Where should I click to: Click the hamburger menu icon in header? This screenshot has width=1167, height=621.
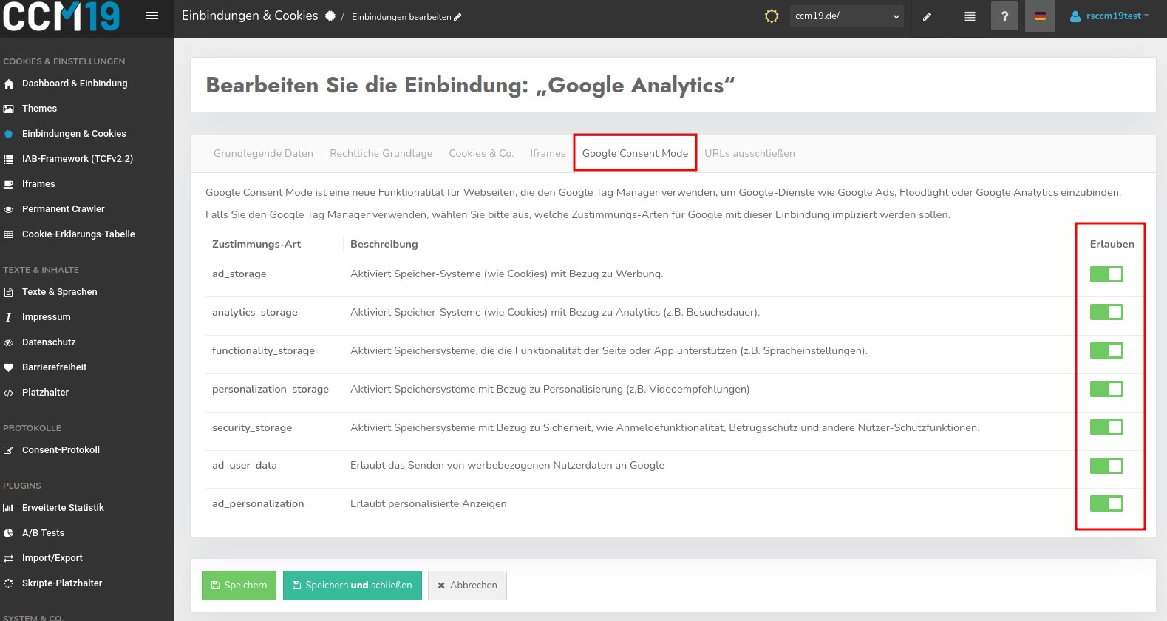(x=152, y=16)
